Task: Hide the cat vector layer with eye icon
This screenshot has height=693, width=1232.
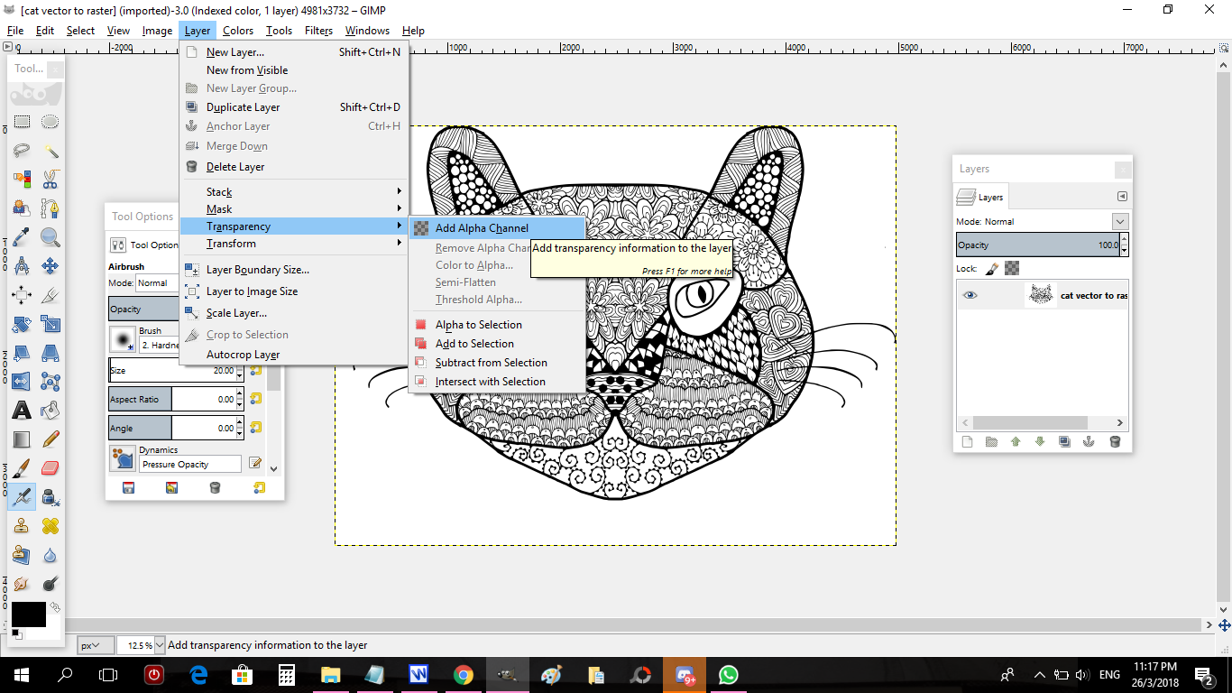Action: [x=970, y=295]
